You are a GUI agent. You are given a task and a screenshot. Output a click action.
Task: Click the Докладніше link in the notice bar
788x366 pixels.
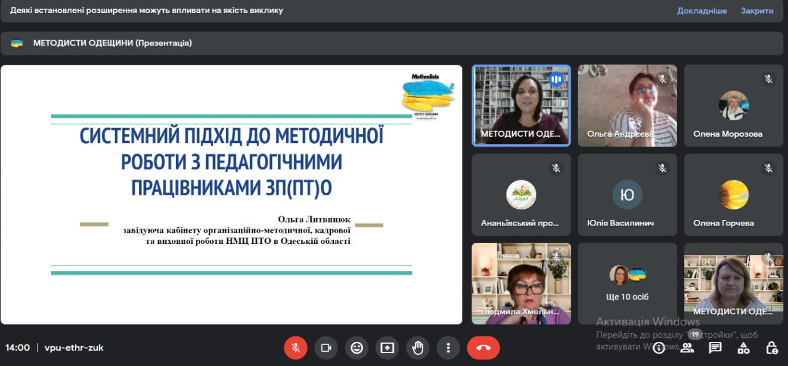(702, 10)
